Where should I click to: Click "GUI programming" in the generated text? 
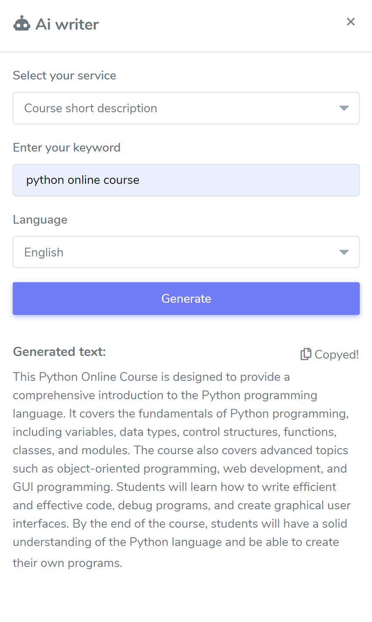click(62, 487)
